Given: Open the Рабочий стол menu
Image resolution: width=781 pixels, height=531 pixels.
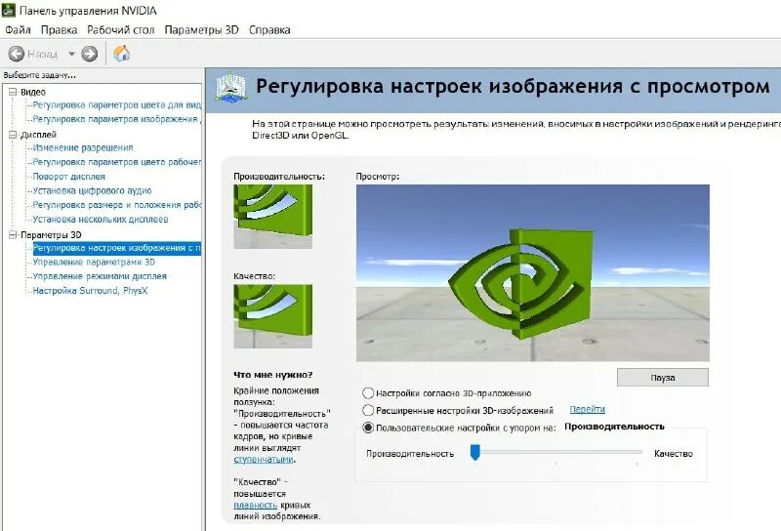Looking at the screenshot, I should 120,30.
